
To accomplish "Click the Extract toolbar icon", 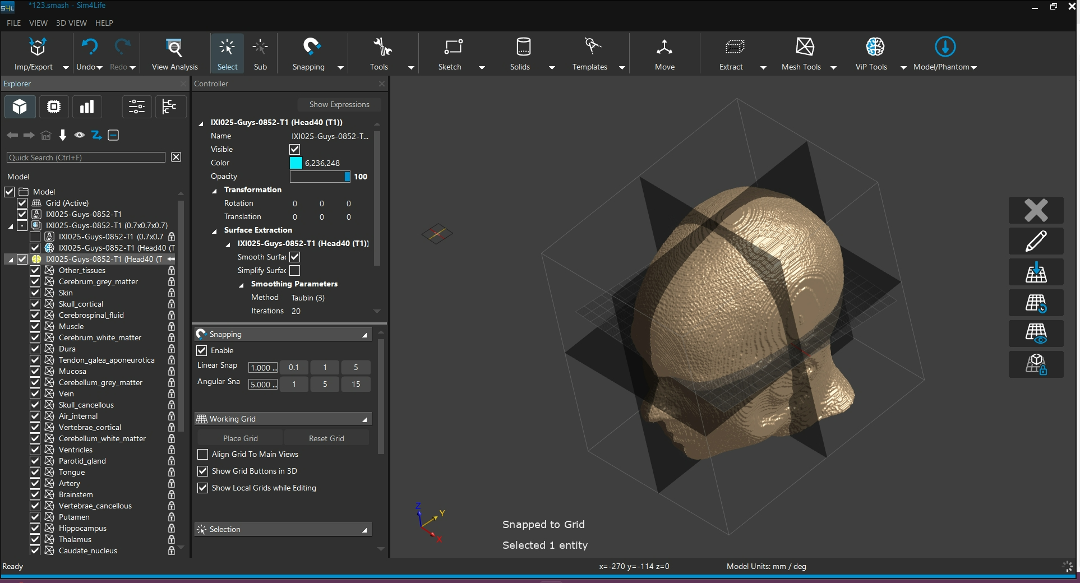I will coord(734,48).
